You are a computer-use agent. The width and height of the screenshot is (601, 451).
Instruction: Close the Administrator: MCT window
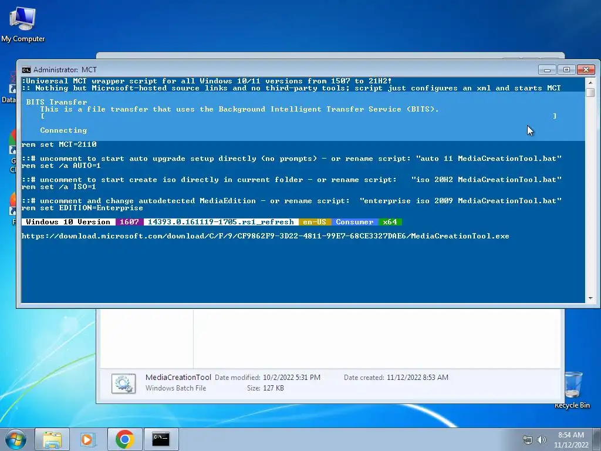click(586, 70)
